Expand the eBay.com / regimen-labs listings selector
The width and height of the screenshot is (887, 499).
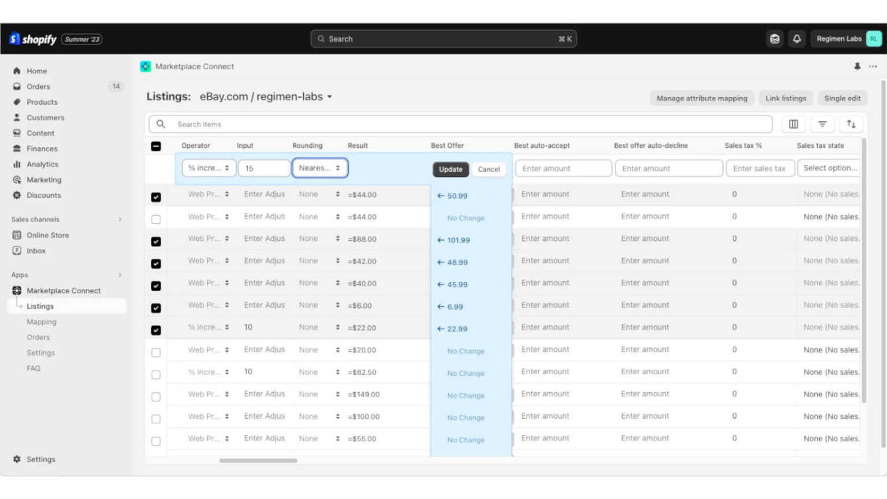(x=329, y=96)
